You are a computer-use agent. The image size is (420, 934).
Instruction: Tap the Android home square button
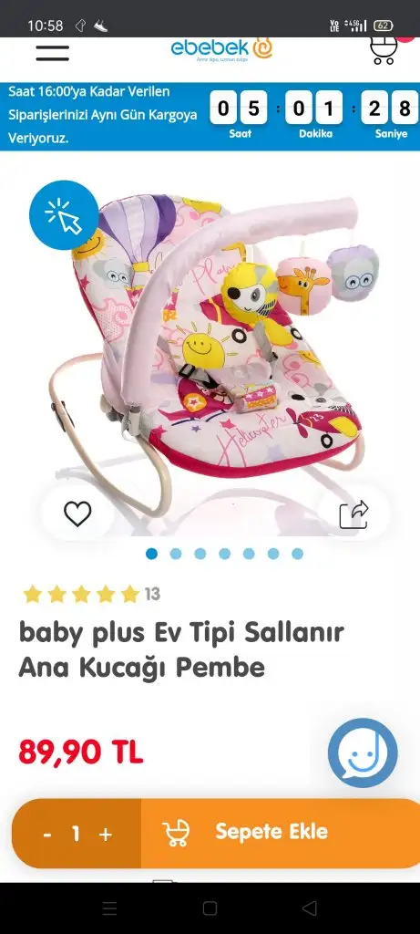210,908
